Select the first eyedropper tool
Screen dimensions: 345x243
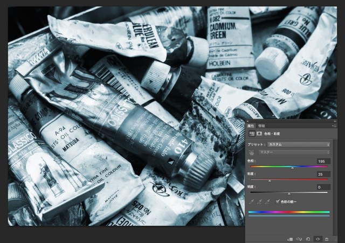pyautogui.click(x=252, y=201)
